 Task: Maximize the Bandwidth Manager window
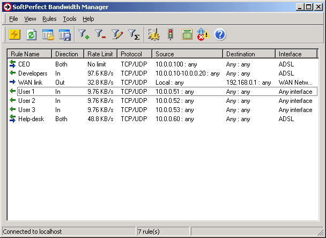click(x=309, y=7)
